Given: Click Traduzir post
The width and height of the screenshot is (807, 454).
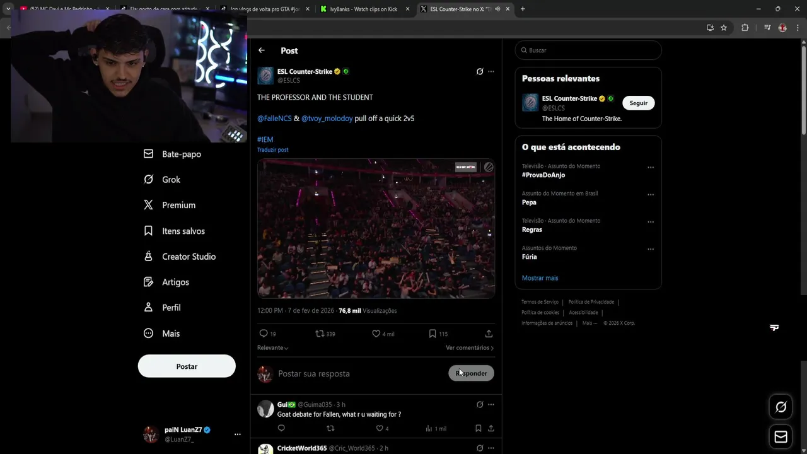Looking at the screenshot, I should tap(272, 150).
